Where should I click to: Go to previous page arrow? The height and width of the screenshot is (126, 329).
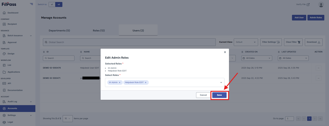click(x=304, y=119)
